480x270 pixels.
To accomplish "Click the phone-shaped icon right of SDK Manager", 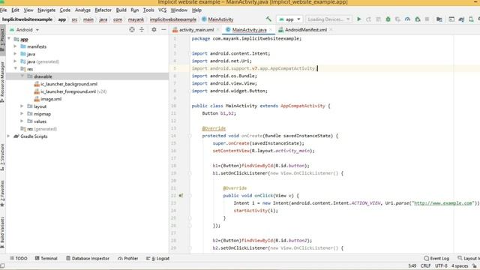I will pos(471,19).
